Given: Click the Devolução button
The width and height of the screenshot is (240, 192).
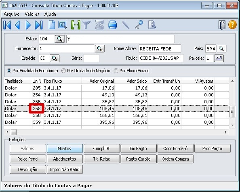Looking at the screenshot, I should pyautogui.click(x=28, y=169).
